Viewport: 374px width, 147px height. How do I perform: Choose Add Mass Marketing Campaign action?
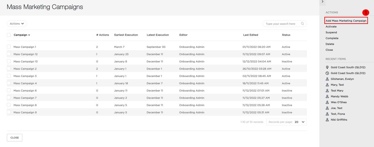tap(346, 21)
